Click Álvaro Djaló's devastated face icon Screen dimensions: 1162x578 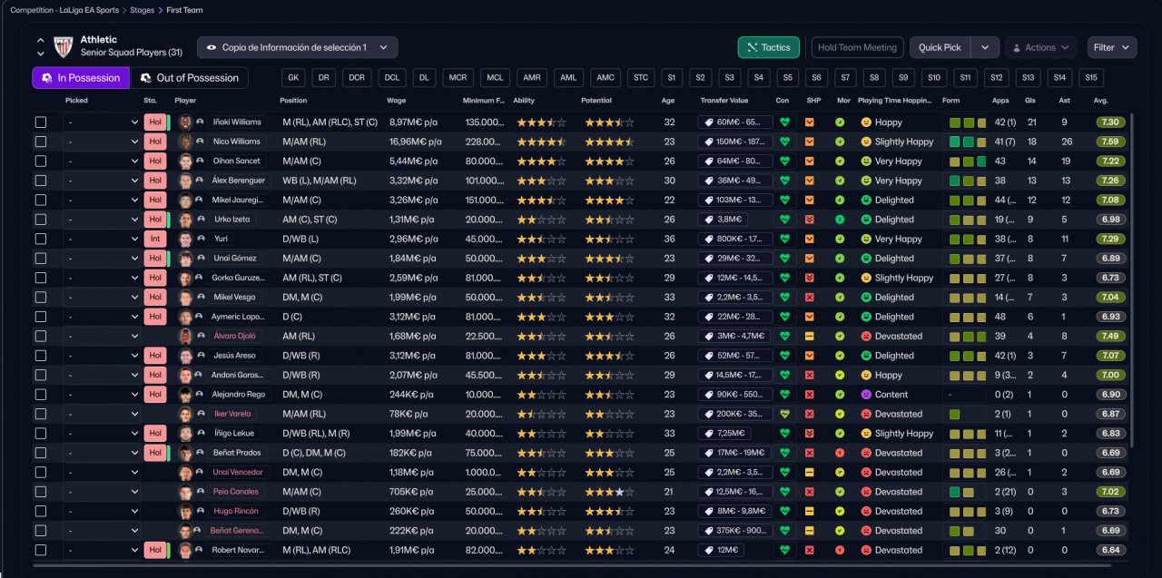click(866, 336)
